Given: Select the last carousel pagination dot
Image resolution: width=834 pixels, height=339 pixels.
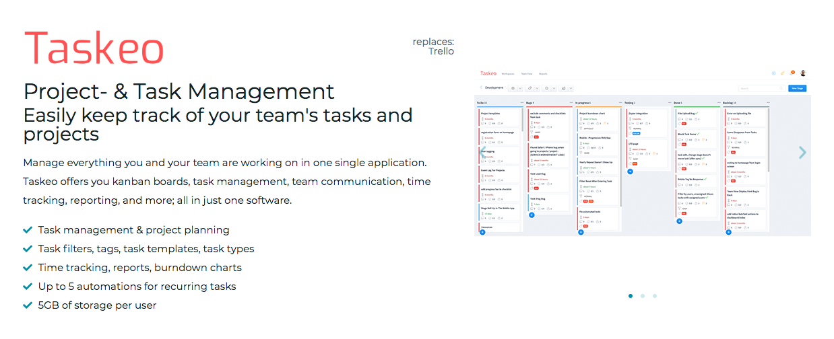Looking at the screenshot, I should [655, 295].
